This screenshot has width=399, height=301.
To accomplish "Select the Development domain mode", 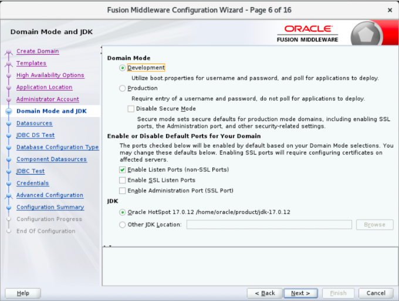I will 123,68.
